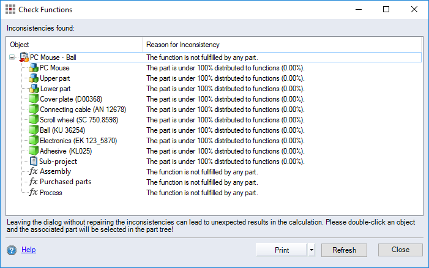Open the Help link
This screenshot has width=429, height=268.
coord(28,250)
